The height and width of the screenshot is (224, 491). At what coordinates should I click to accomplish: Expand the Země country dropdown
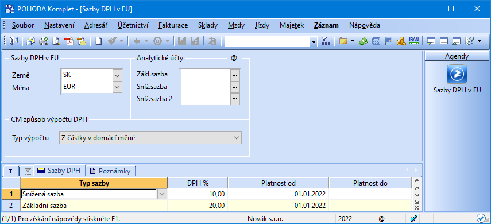coord(117,75)
